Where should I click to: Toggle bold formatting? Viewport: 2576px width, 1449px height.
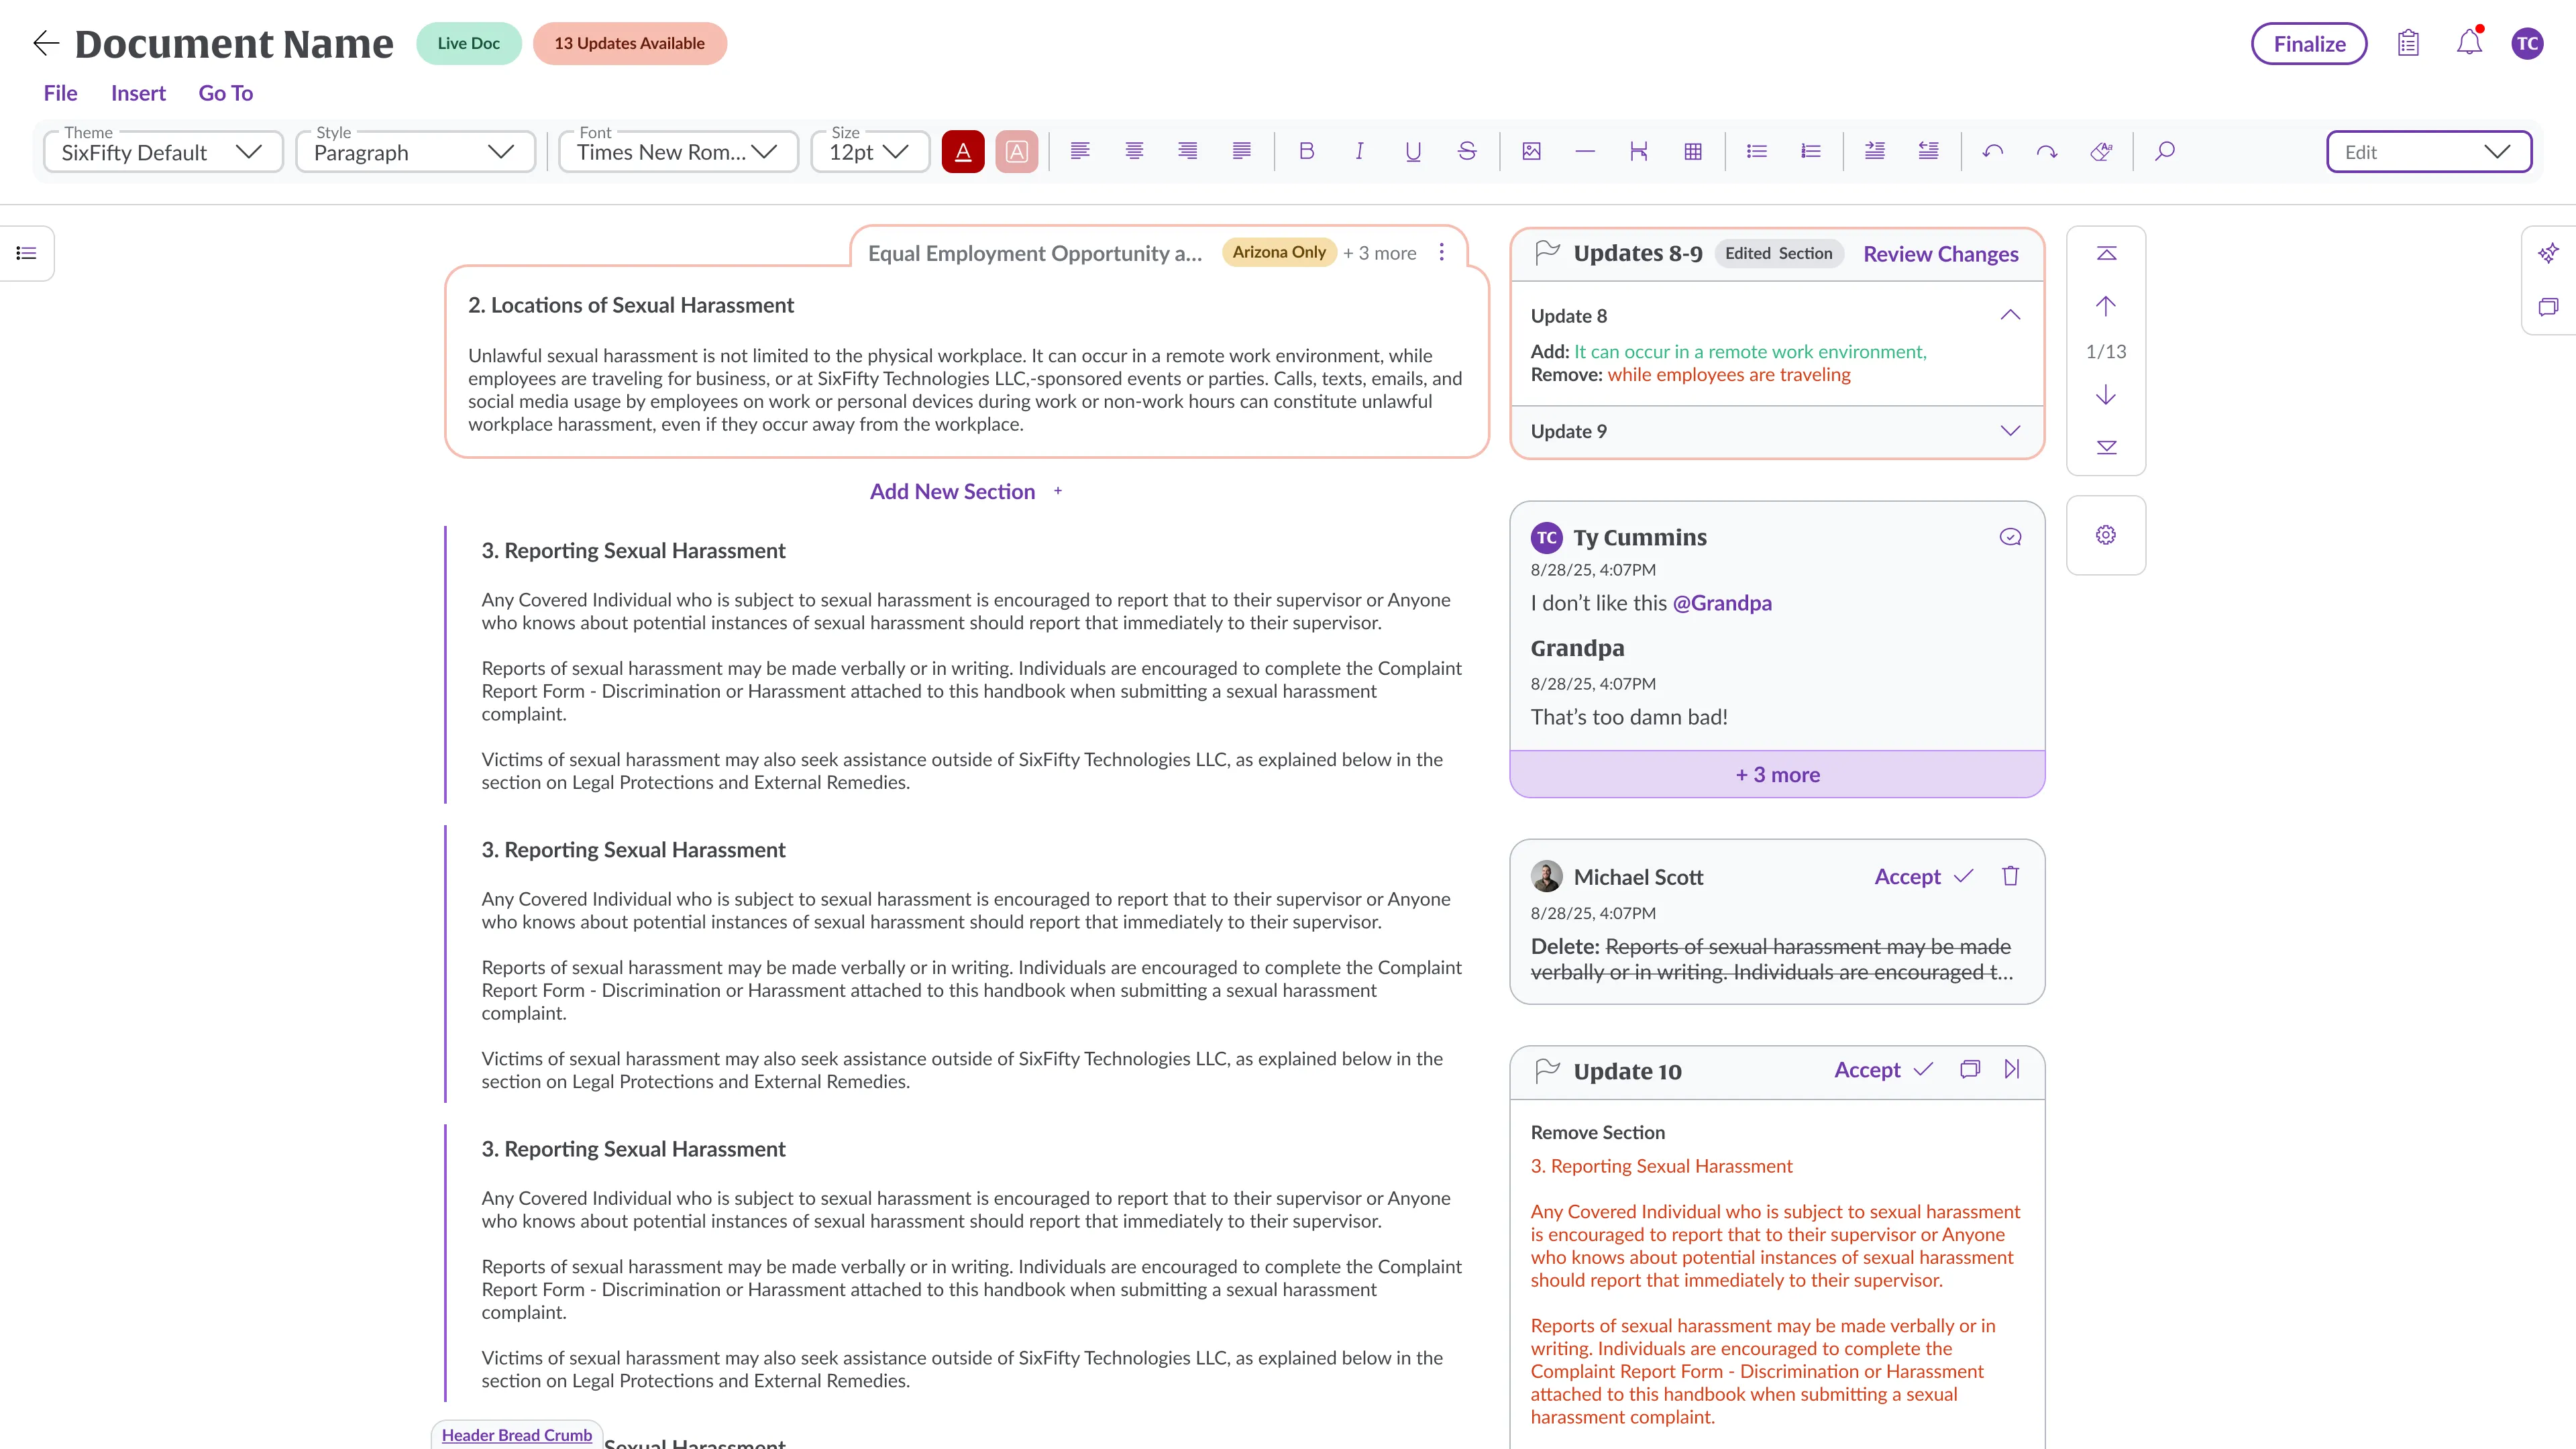point(1306,151)
